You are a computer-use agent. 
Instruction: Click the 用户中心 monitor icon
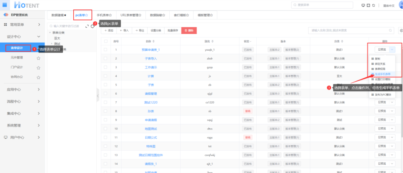(x=6, y=137)
